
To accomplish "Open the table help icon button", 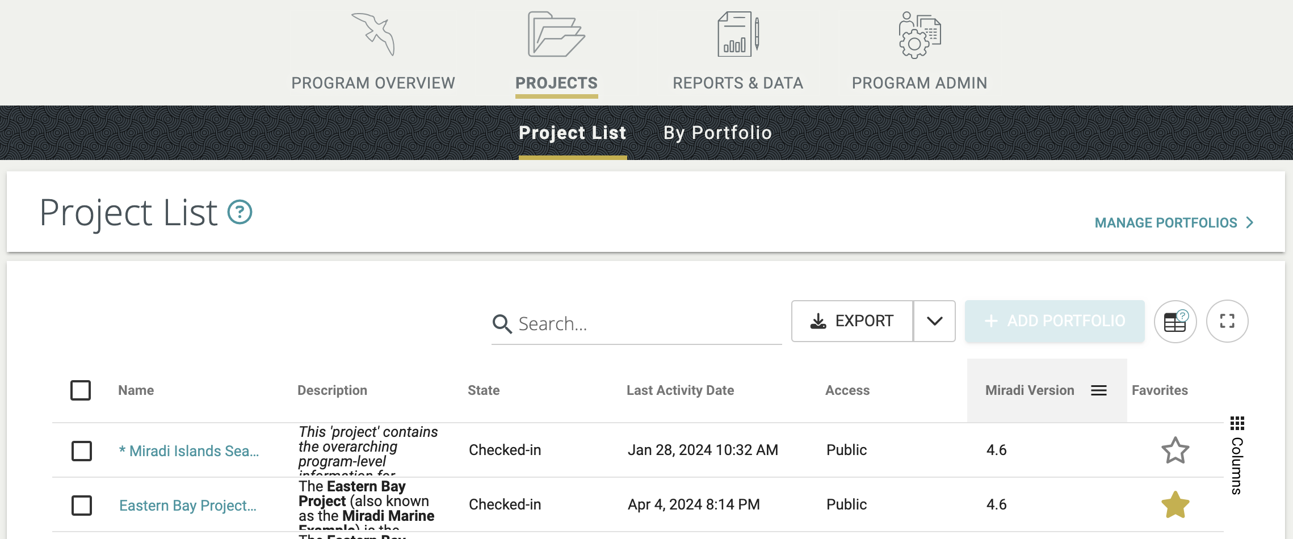I will 1175,321.
